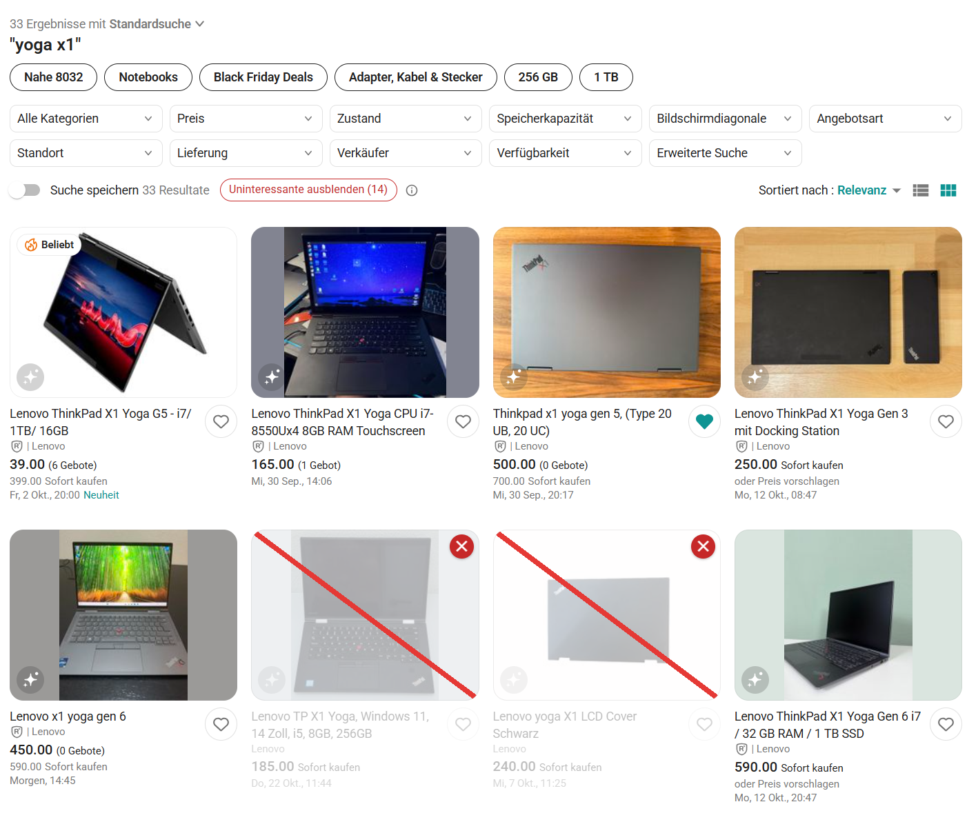Expand 'Erweiterte Suche' options
Screen dimensions: 967x822
click(x=726, y=153)
